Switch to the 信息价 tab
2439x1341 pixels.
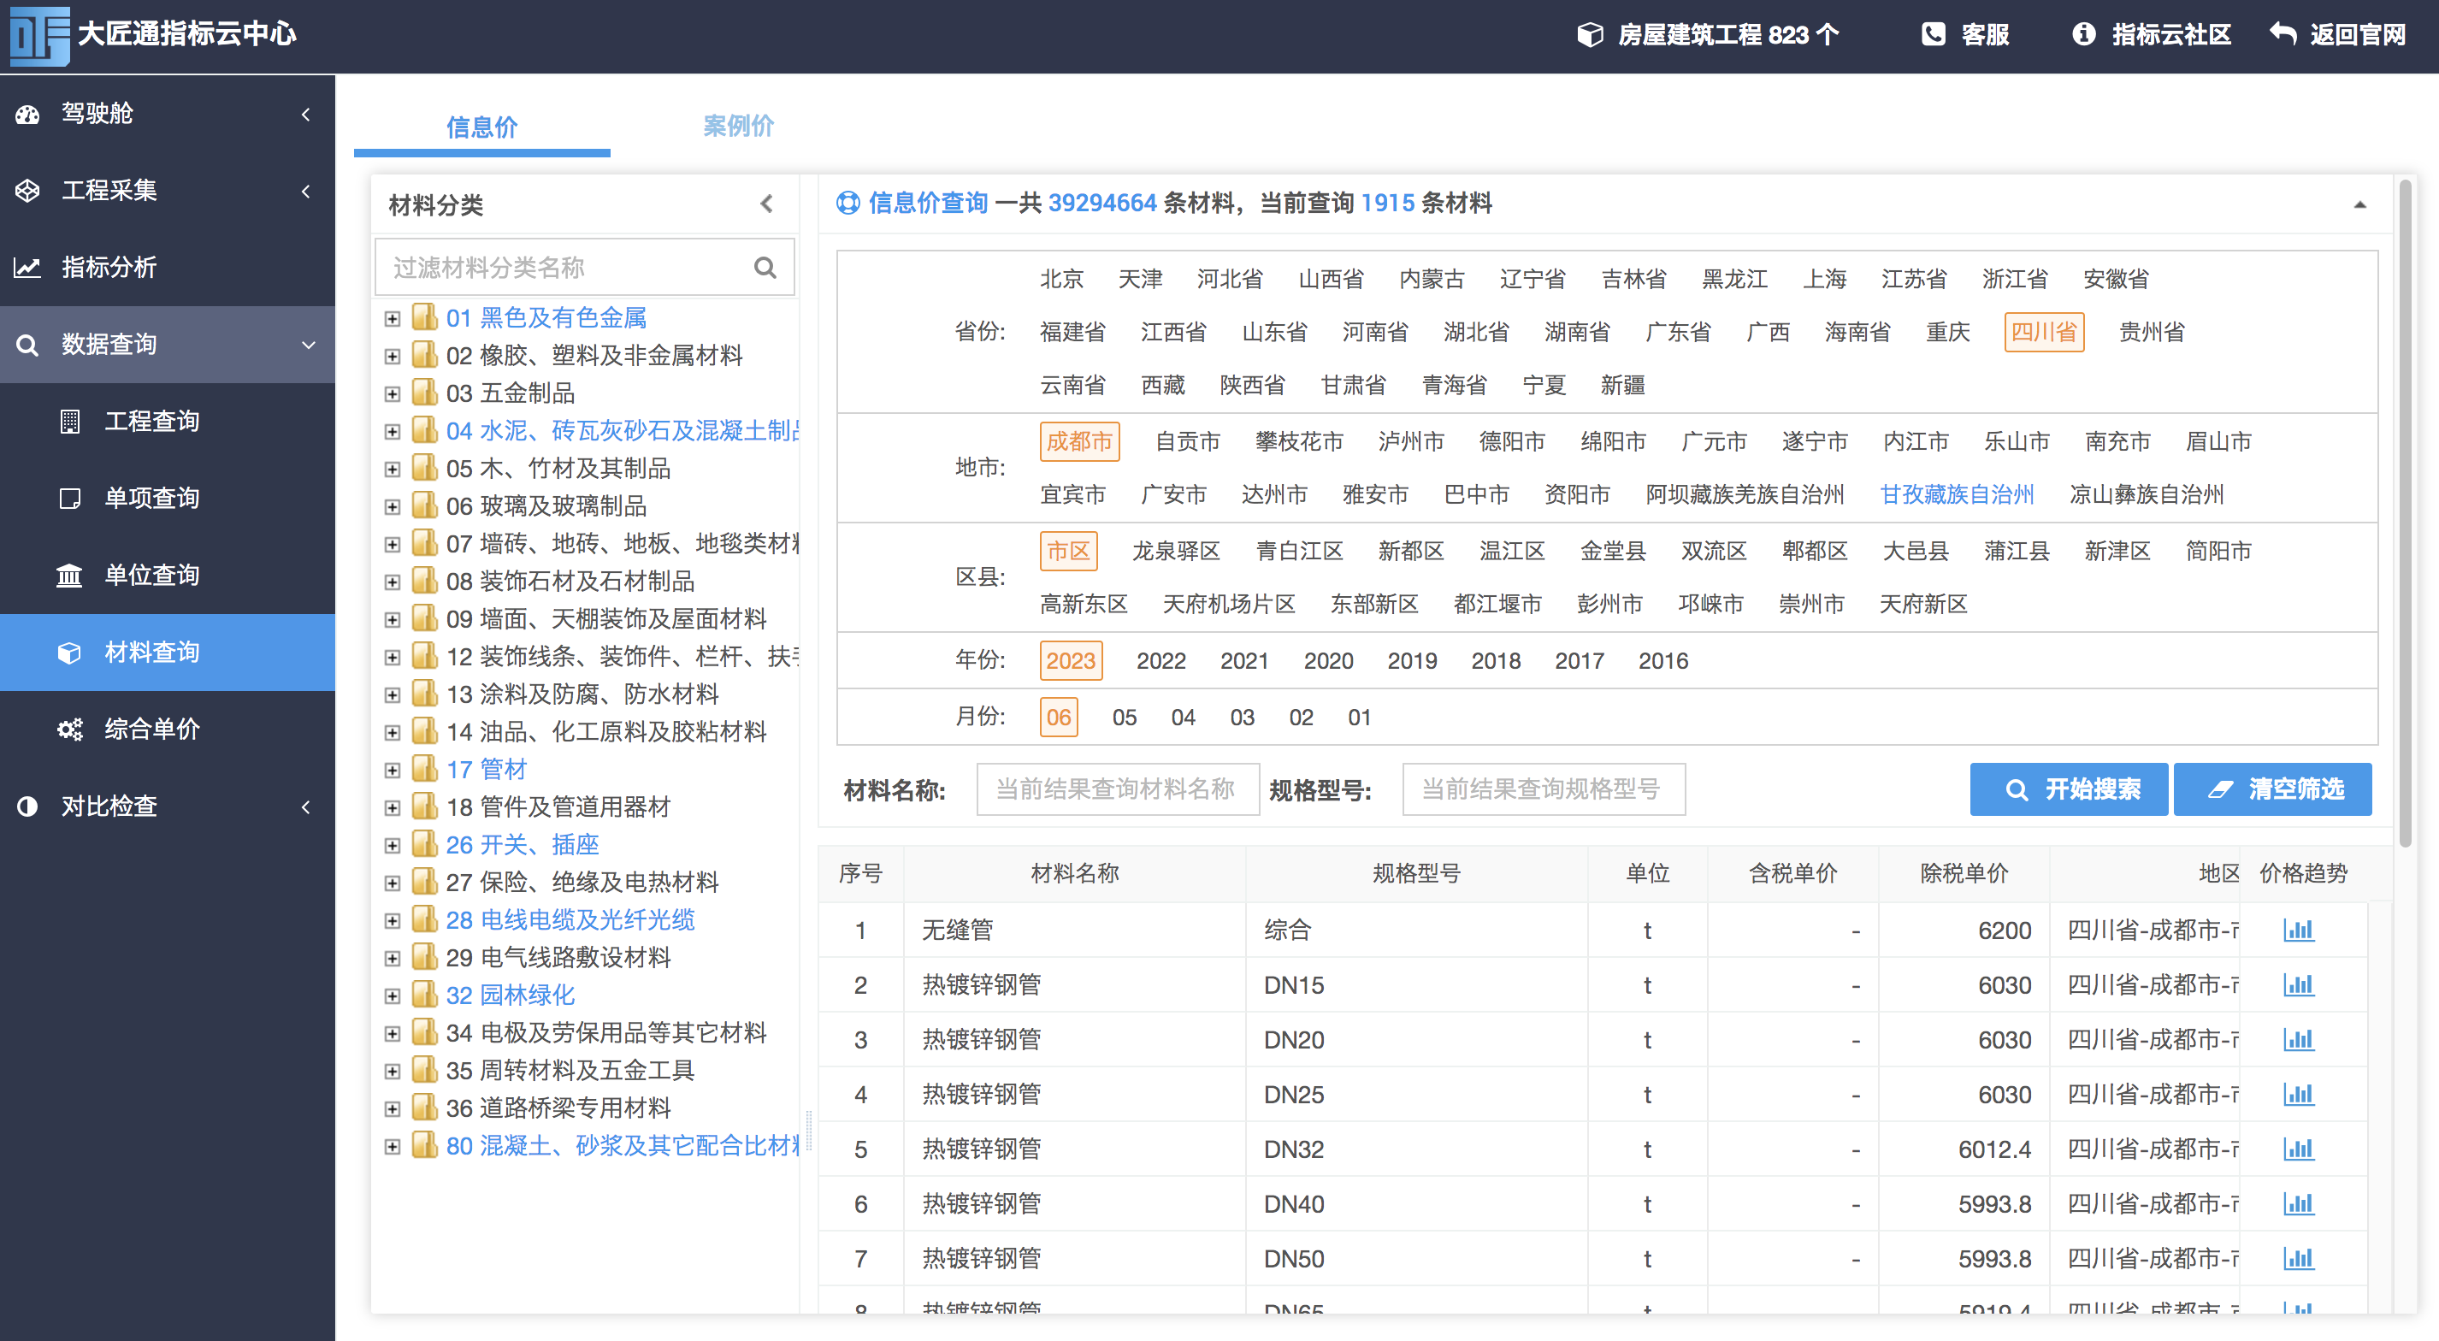[482, 126]
